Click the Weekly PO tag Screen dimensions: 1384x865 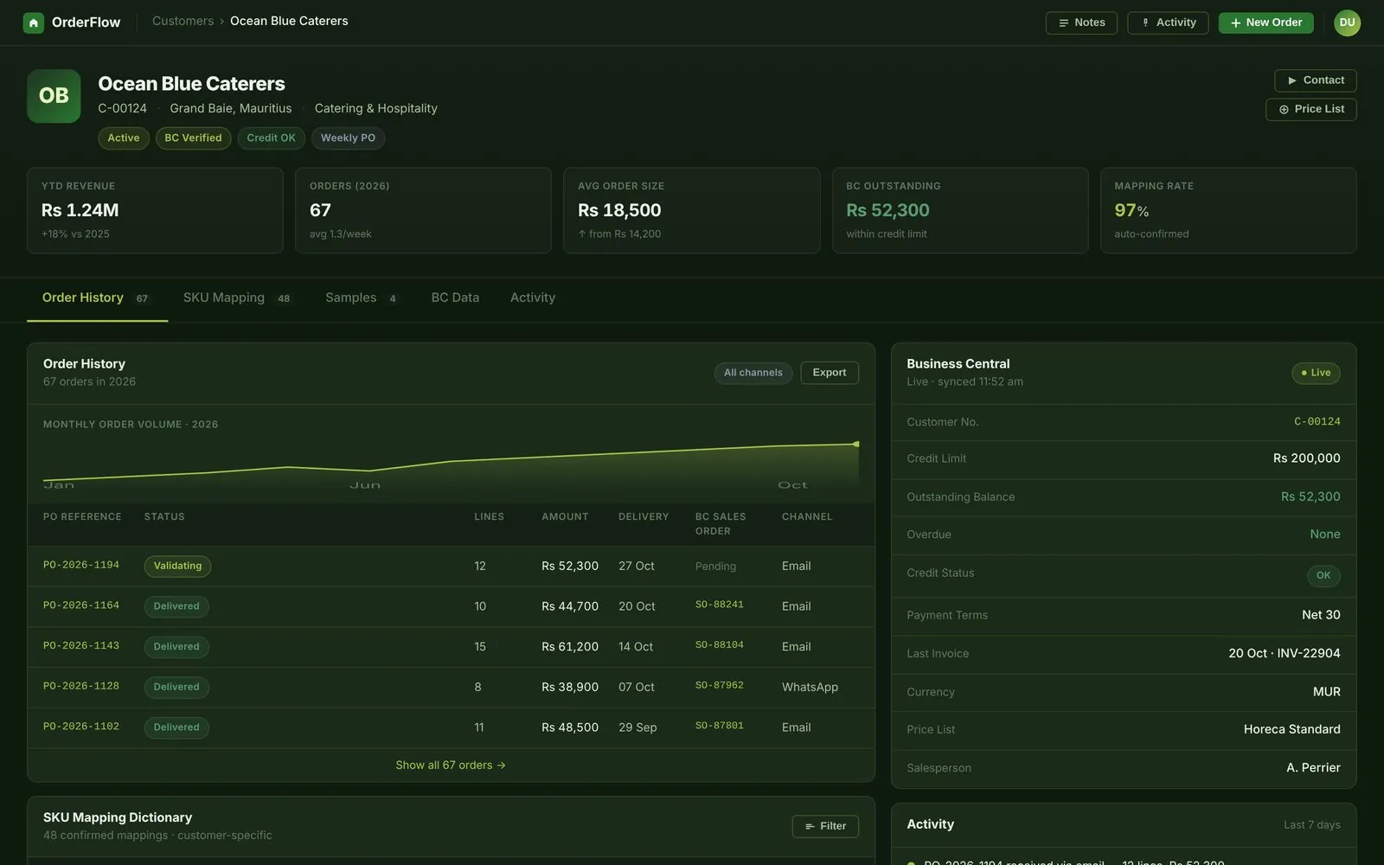pos(348,138)
